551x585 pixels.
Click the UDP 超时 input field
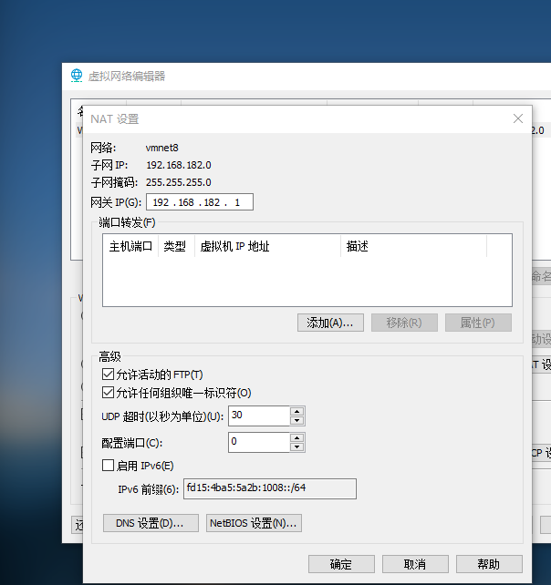(259, 416)
